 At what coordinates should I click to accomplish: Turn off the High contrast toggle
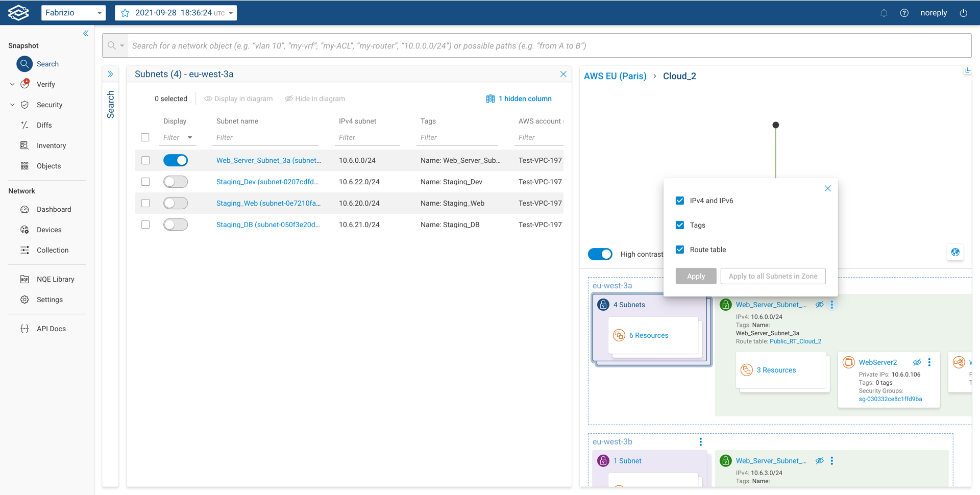click(600, 254)
